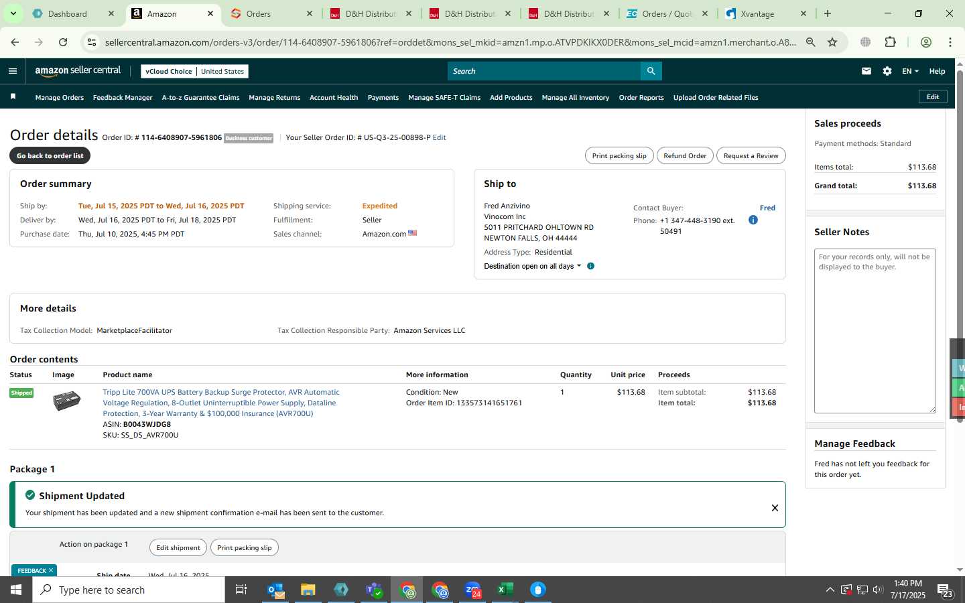
Task: Click the Amazon Seller Central logo
Action: click(78, 71)
